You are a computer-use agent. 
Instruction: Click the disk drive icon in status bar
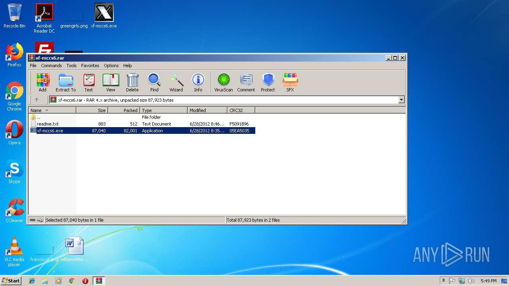pos(33,220)
